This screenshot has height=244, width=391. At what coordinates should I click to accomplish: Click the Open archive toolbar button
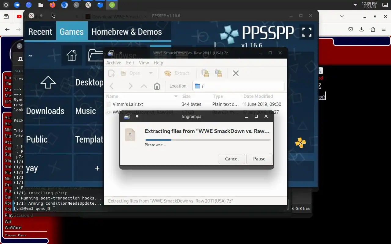click(130, 73)
